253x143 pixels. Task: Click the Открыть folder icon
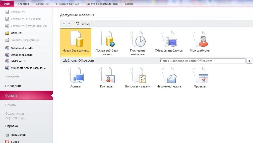tap(7, 33)
